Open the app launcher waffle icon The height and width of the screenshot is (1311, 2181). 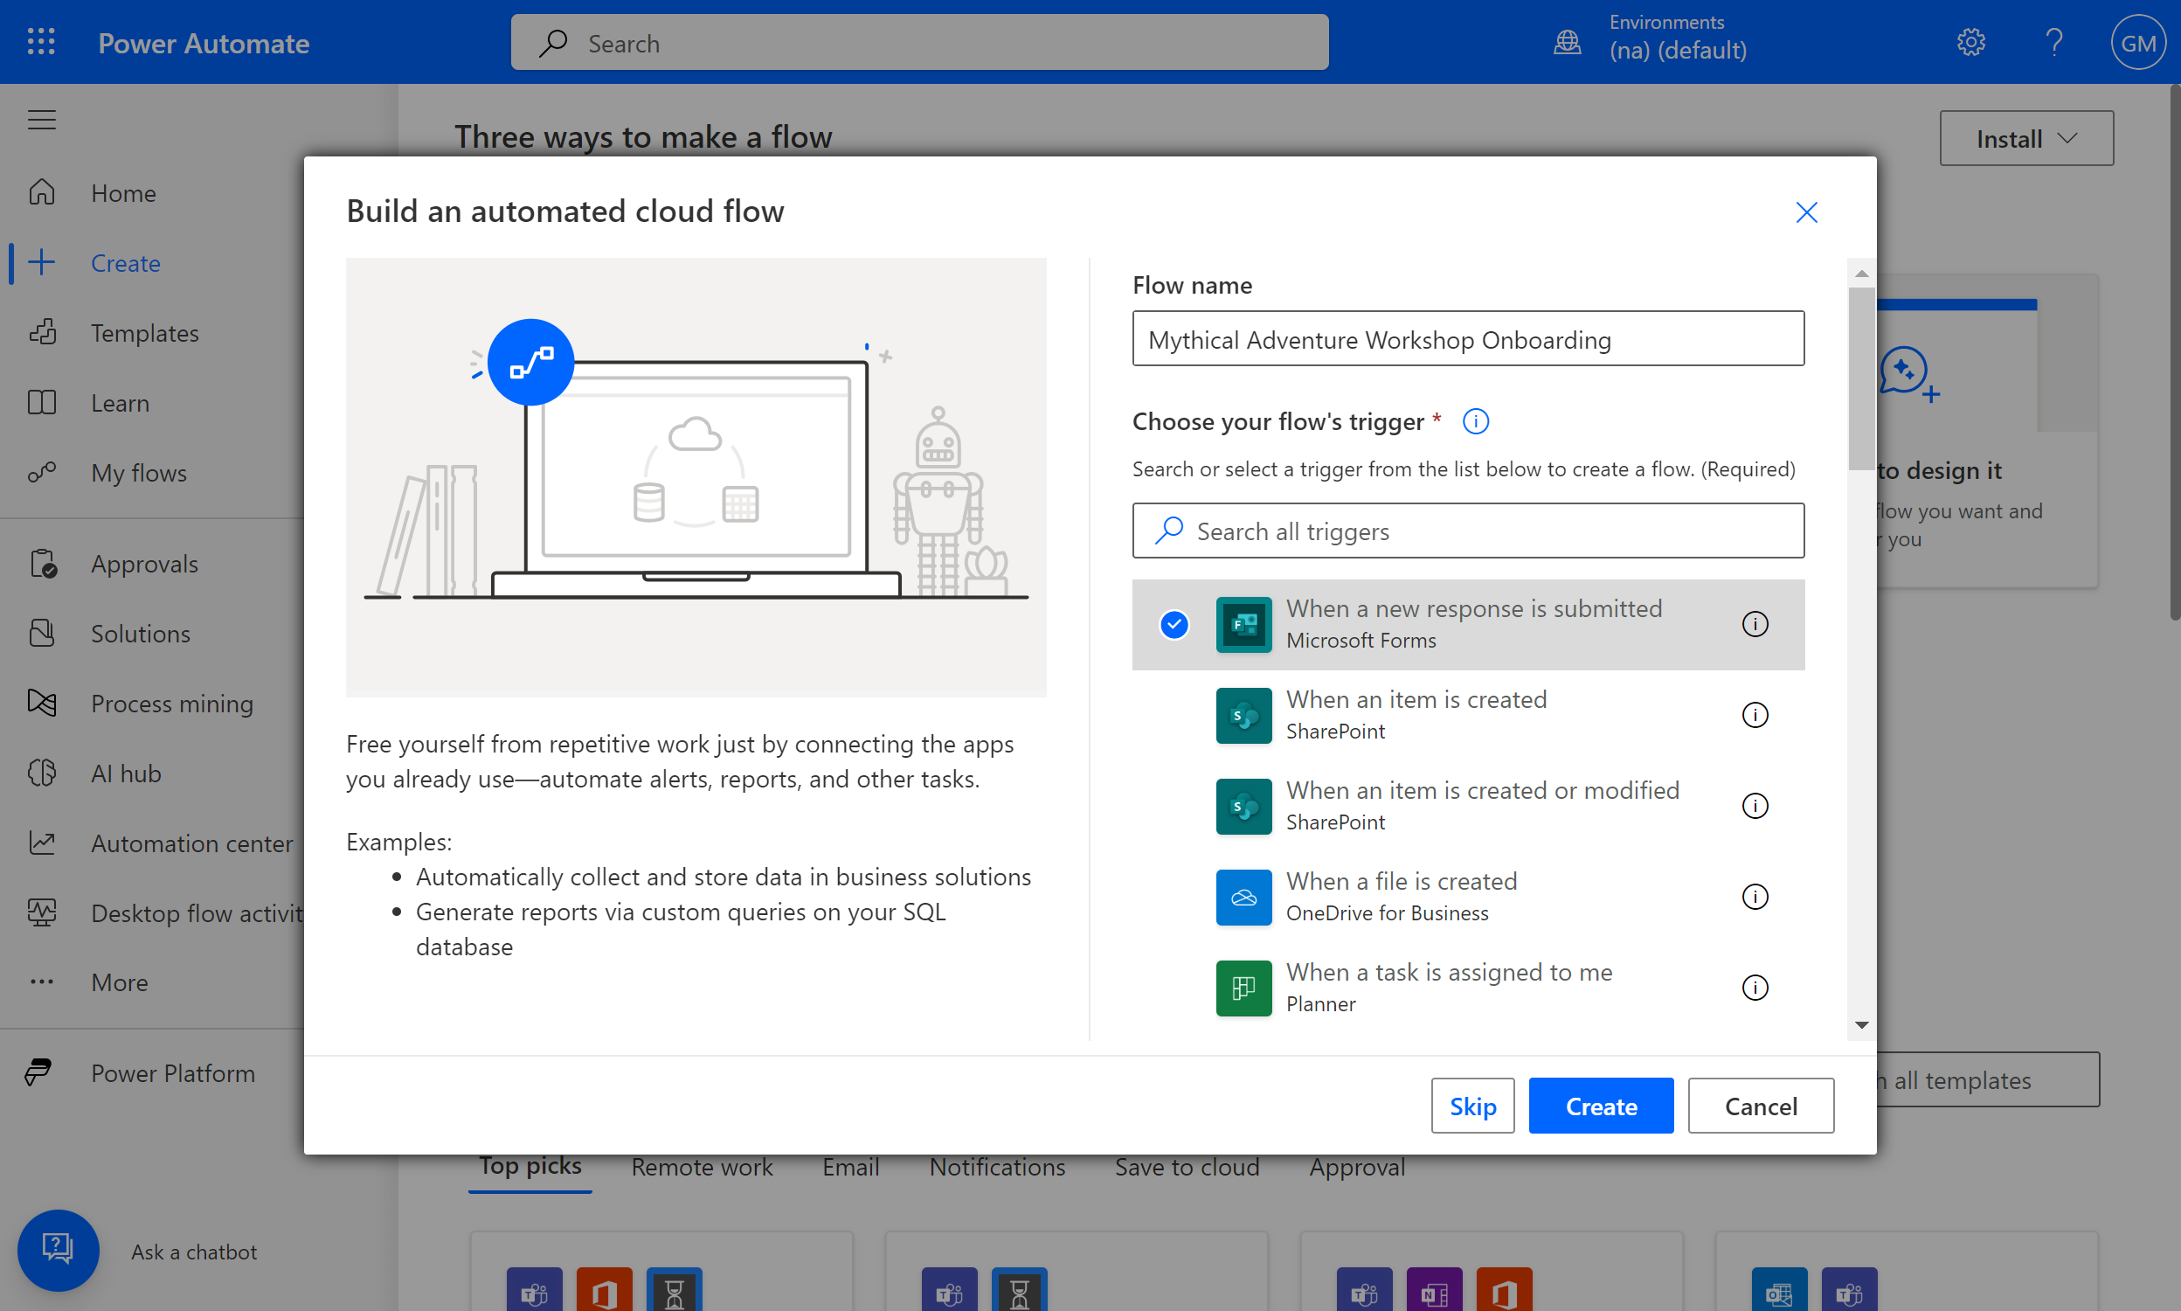tap(40, 43)
